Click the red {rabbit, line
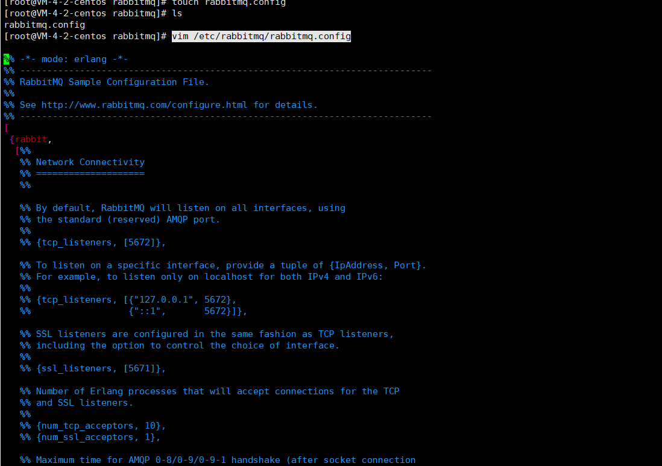662x466 pixels. click(30, 139)
